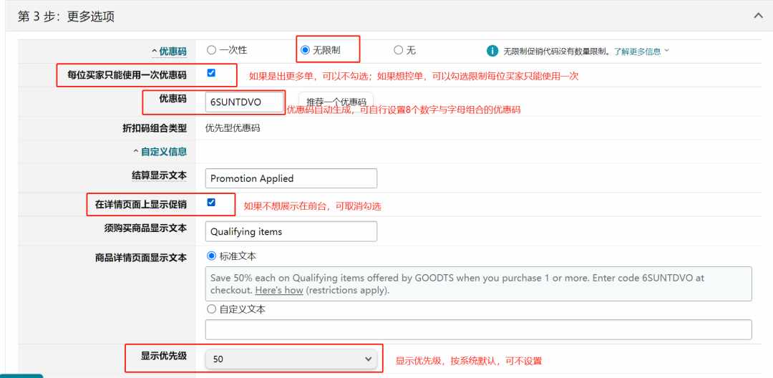The image size is (773, 378).
Task: Toggle 每位买家只能使用一次优惠码 checkbox
Action: 211,73
